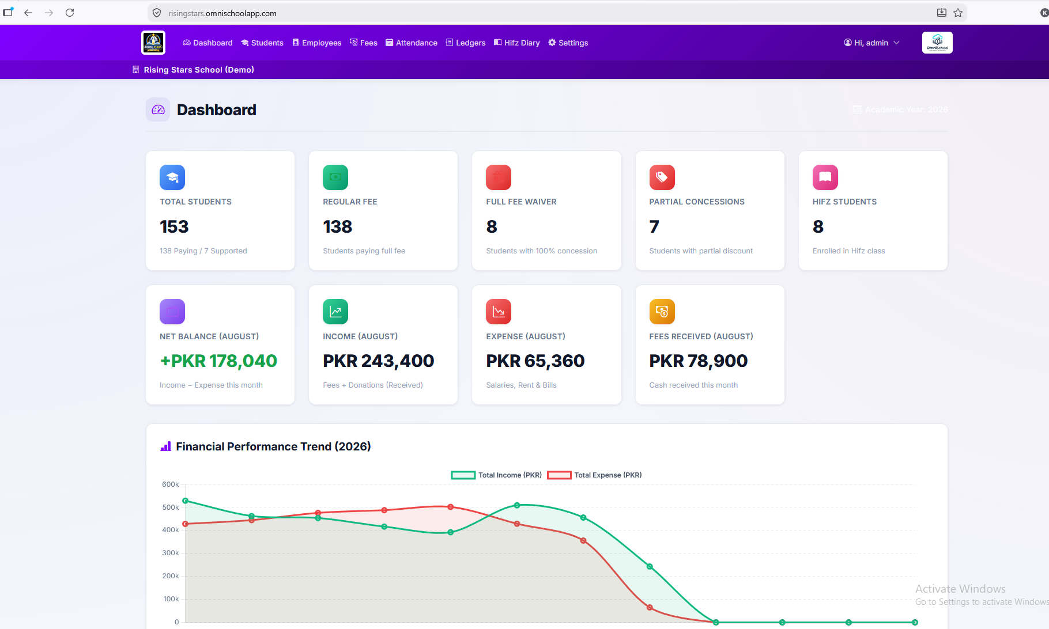Click the OmniSchool logo badge
The width and height of the screenshot is (1049, 629).
point(937,43)
